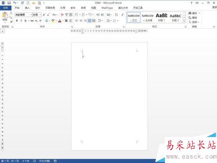This screenshot has width=217, height=163.
Task: Open the bullet list dropdown arrow
Action: tap(80, 15)
